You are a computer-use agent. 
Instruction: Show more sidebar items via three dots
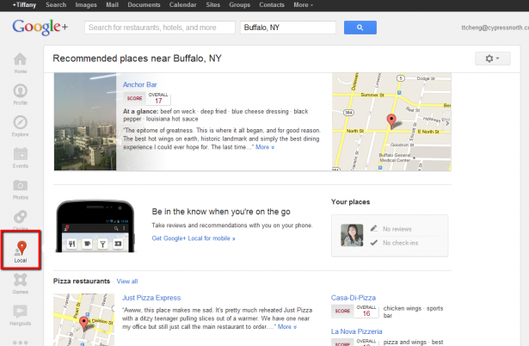[21, 343]
